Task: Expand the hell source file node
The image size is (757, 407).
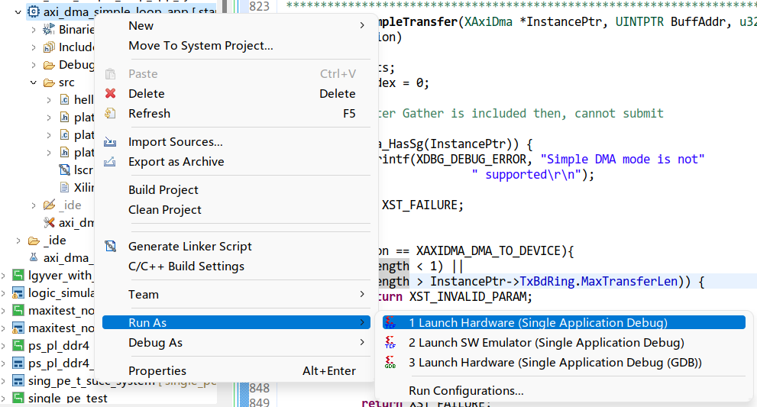Action: [x=49, y=100]
